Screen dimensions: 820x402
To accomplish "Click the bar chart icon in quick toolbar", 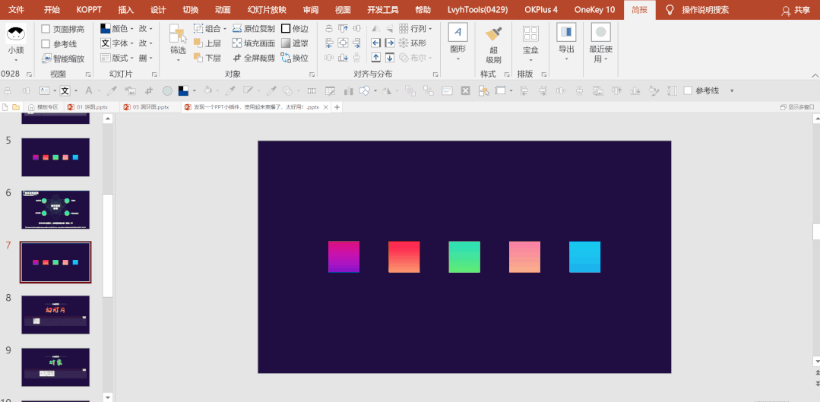I will point(348,91).
